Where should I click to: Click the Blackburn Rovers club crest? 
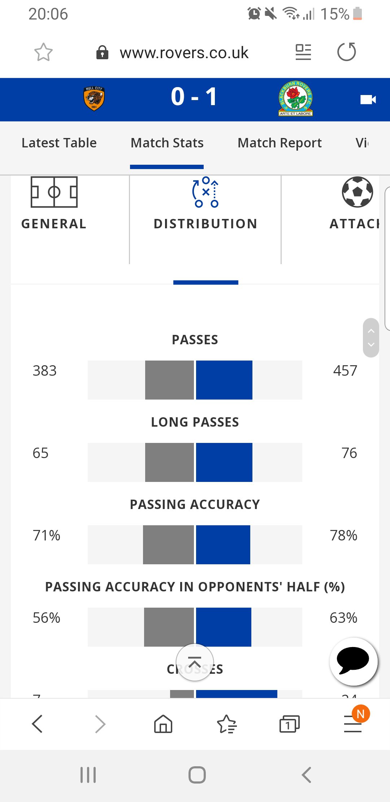[295, 98]
